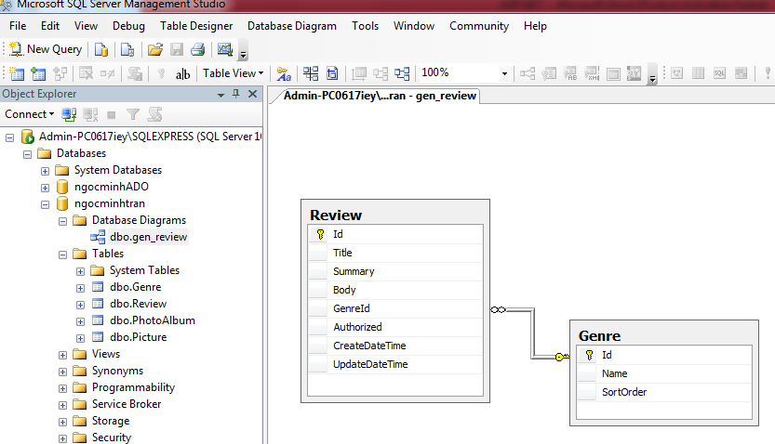Click the blue arrange selection icon left of zoom
The height and width of the screenshot is (444, 775).
coord(402,73)
